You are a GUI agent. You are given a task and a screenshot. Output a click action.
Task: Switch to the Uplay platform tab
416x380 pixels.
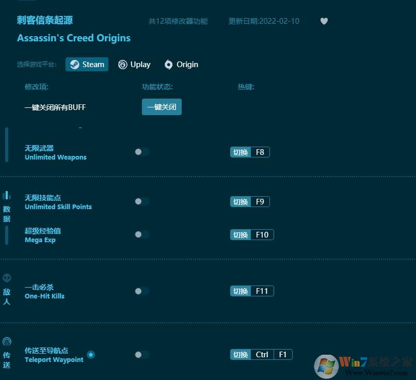[135, 65]
